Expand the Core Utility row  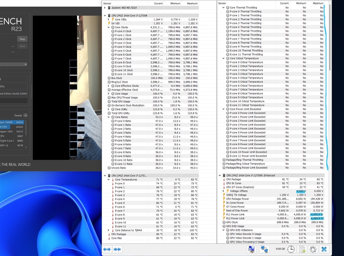pos(109,109)
